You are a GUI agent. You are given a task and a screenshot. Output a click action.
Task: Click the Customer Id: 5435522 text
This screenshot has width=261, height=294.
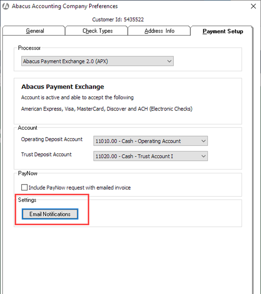(118, 19)
